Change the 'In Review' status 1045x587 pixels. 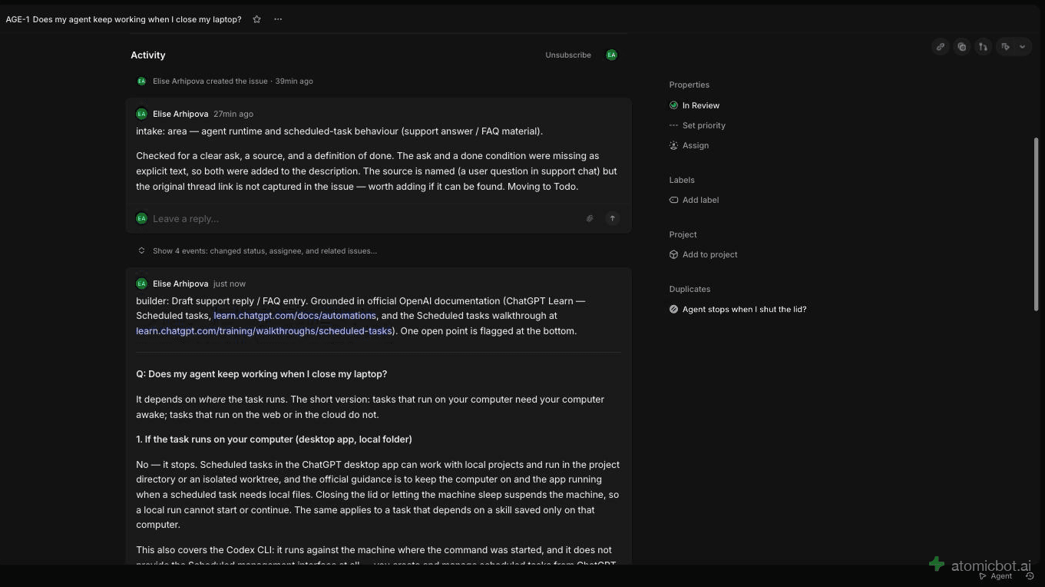point(694,106)
